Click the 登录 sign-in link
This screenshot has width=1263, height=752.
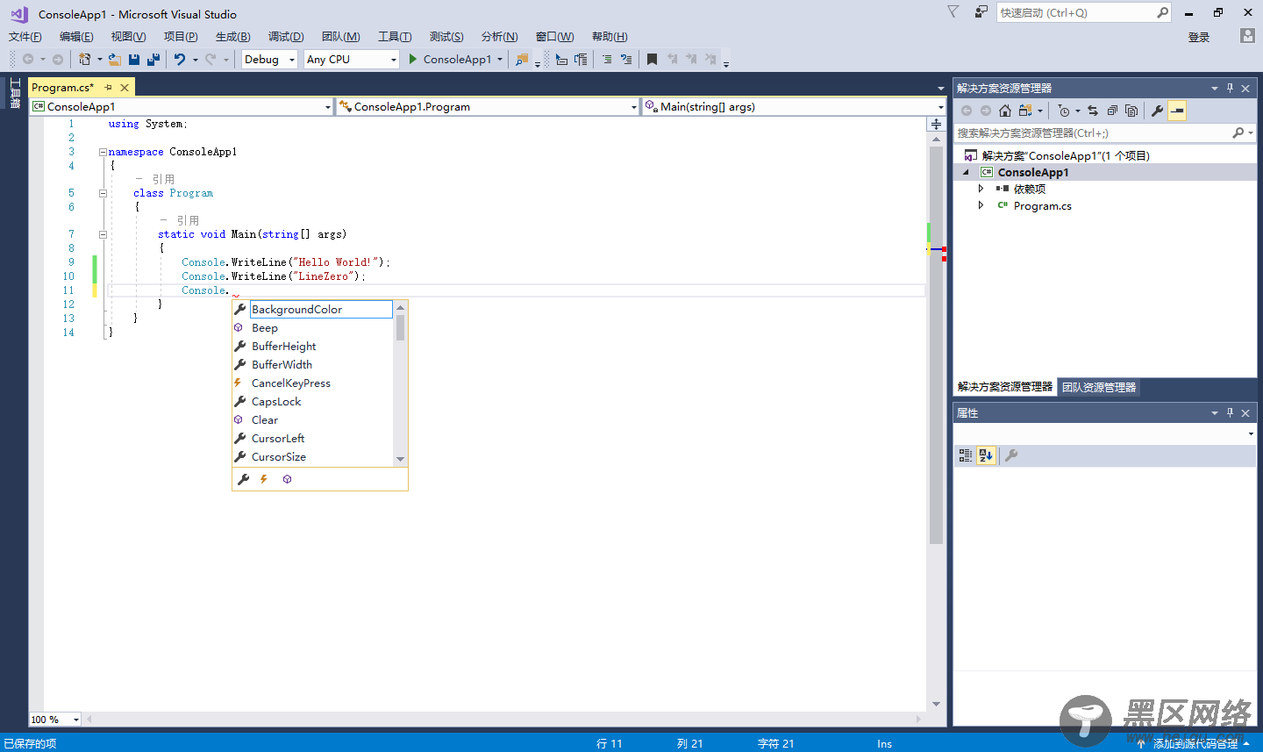[x=1199, y=37]
